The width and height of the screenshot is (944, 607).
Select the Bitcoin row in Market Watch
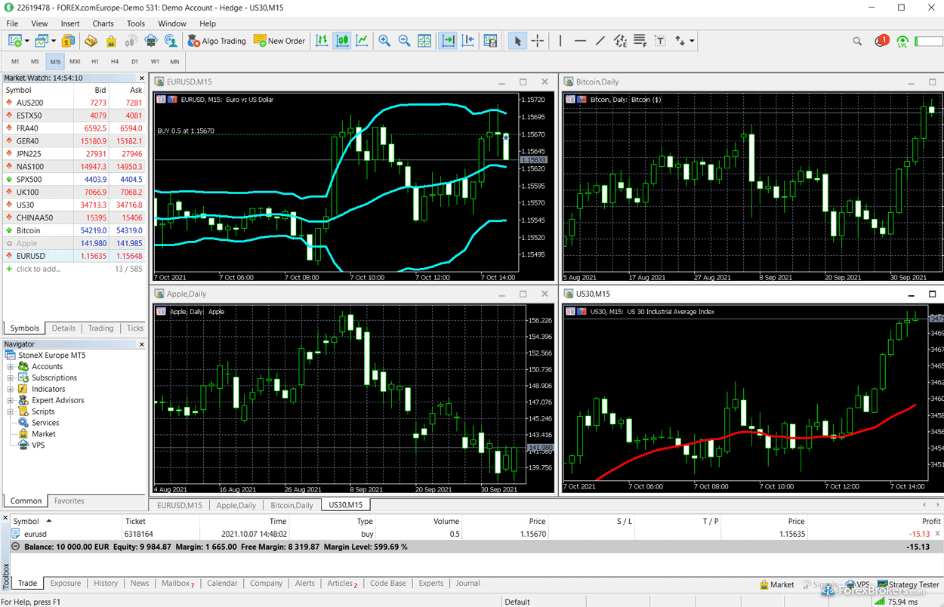pos(29,230)
